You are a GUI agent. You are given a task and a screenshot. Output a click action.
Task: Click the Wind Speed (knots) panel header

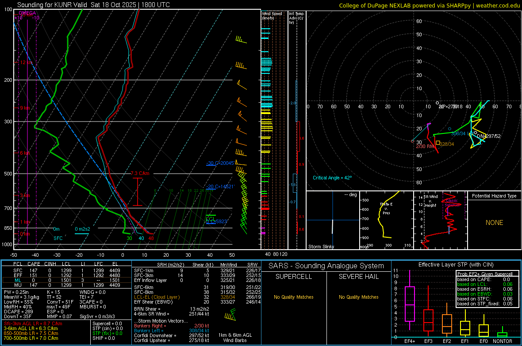tap(272, 15)
